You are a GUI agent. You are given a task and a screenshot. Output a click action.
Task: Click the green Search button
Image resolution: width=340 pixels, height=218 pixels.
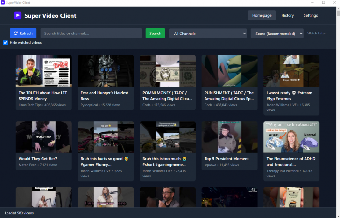tap(155, 34)
